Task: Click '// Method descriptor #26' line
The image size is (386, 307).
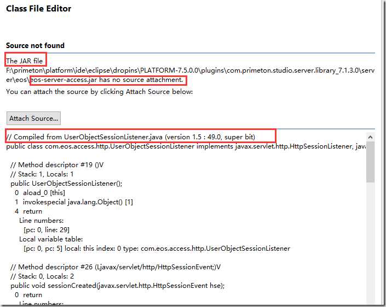Action: (x=116, y=267)
